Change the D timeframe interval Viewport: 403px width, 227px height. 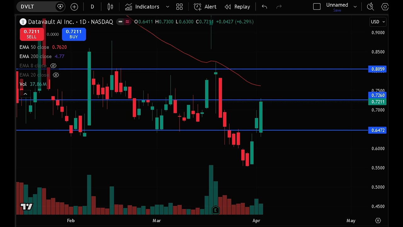coord(92,7)
